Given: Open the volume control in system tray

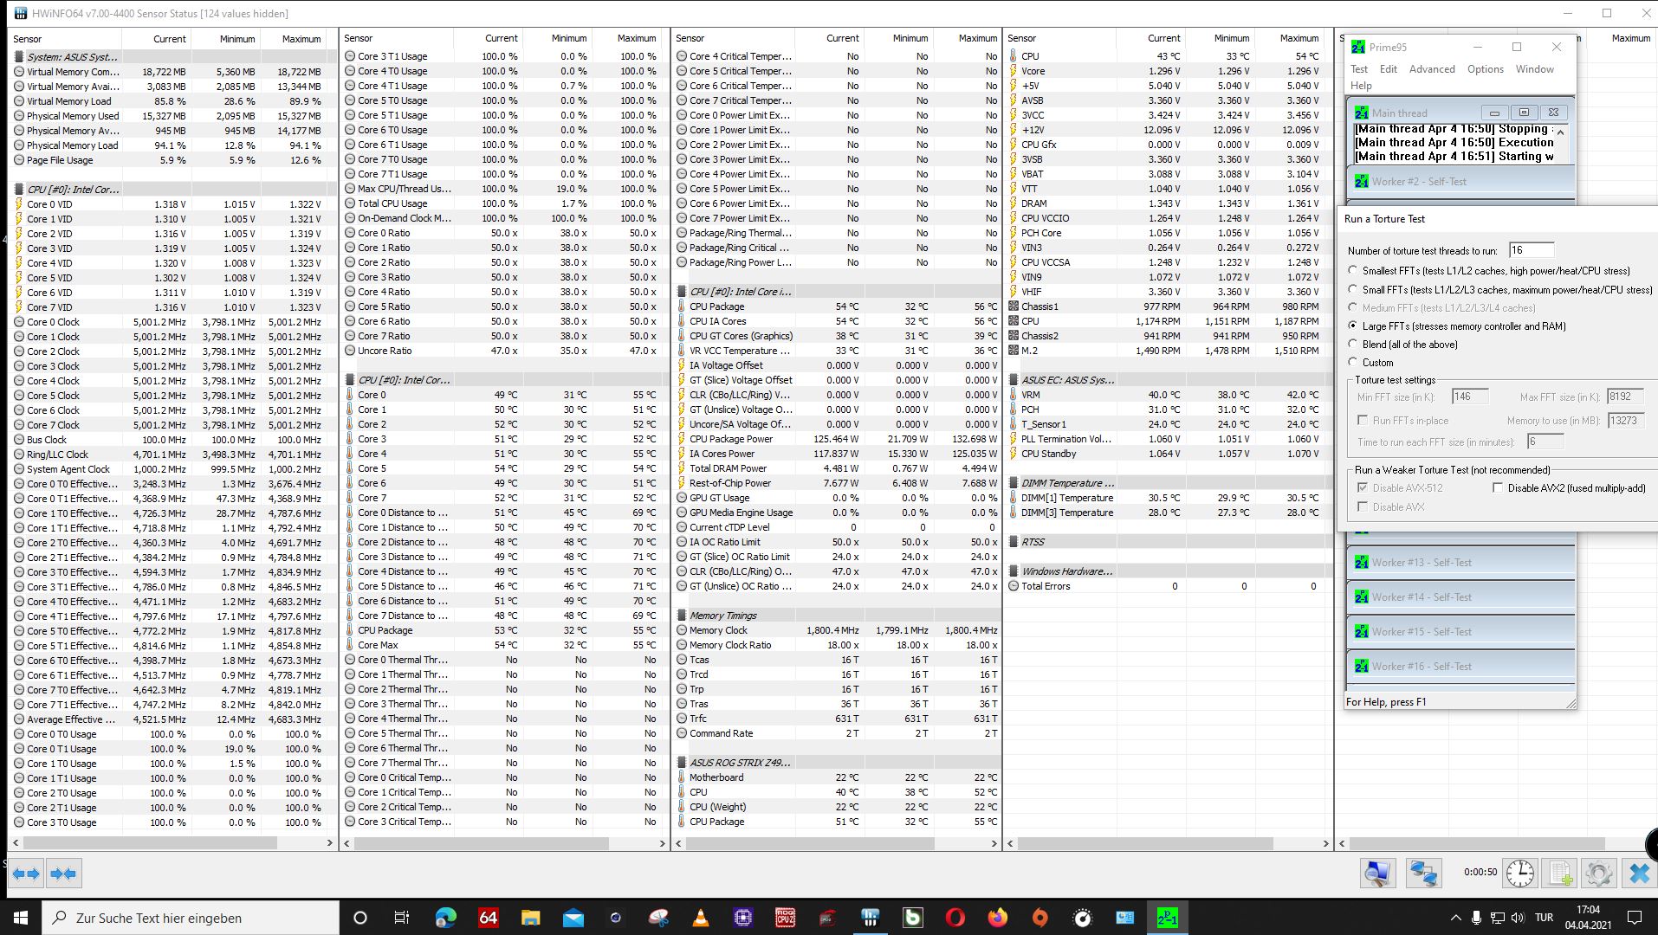Looking at the screenshot, I should [1517, 918].
